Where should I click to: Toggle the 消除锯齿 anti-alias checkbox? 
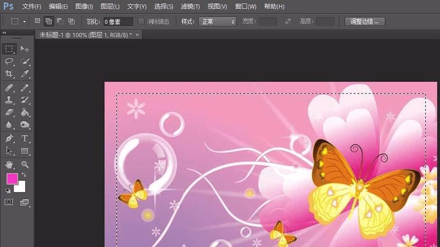(141, 21)
